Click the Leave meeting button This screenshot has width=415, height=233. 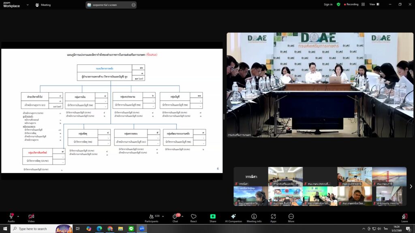(x=404, y=218)
